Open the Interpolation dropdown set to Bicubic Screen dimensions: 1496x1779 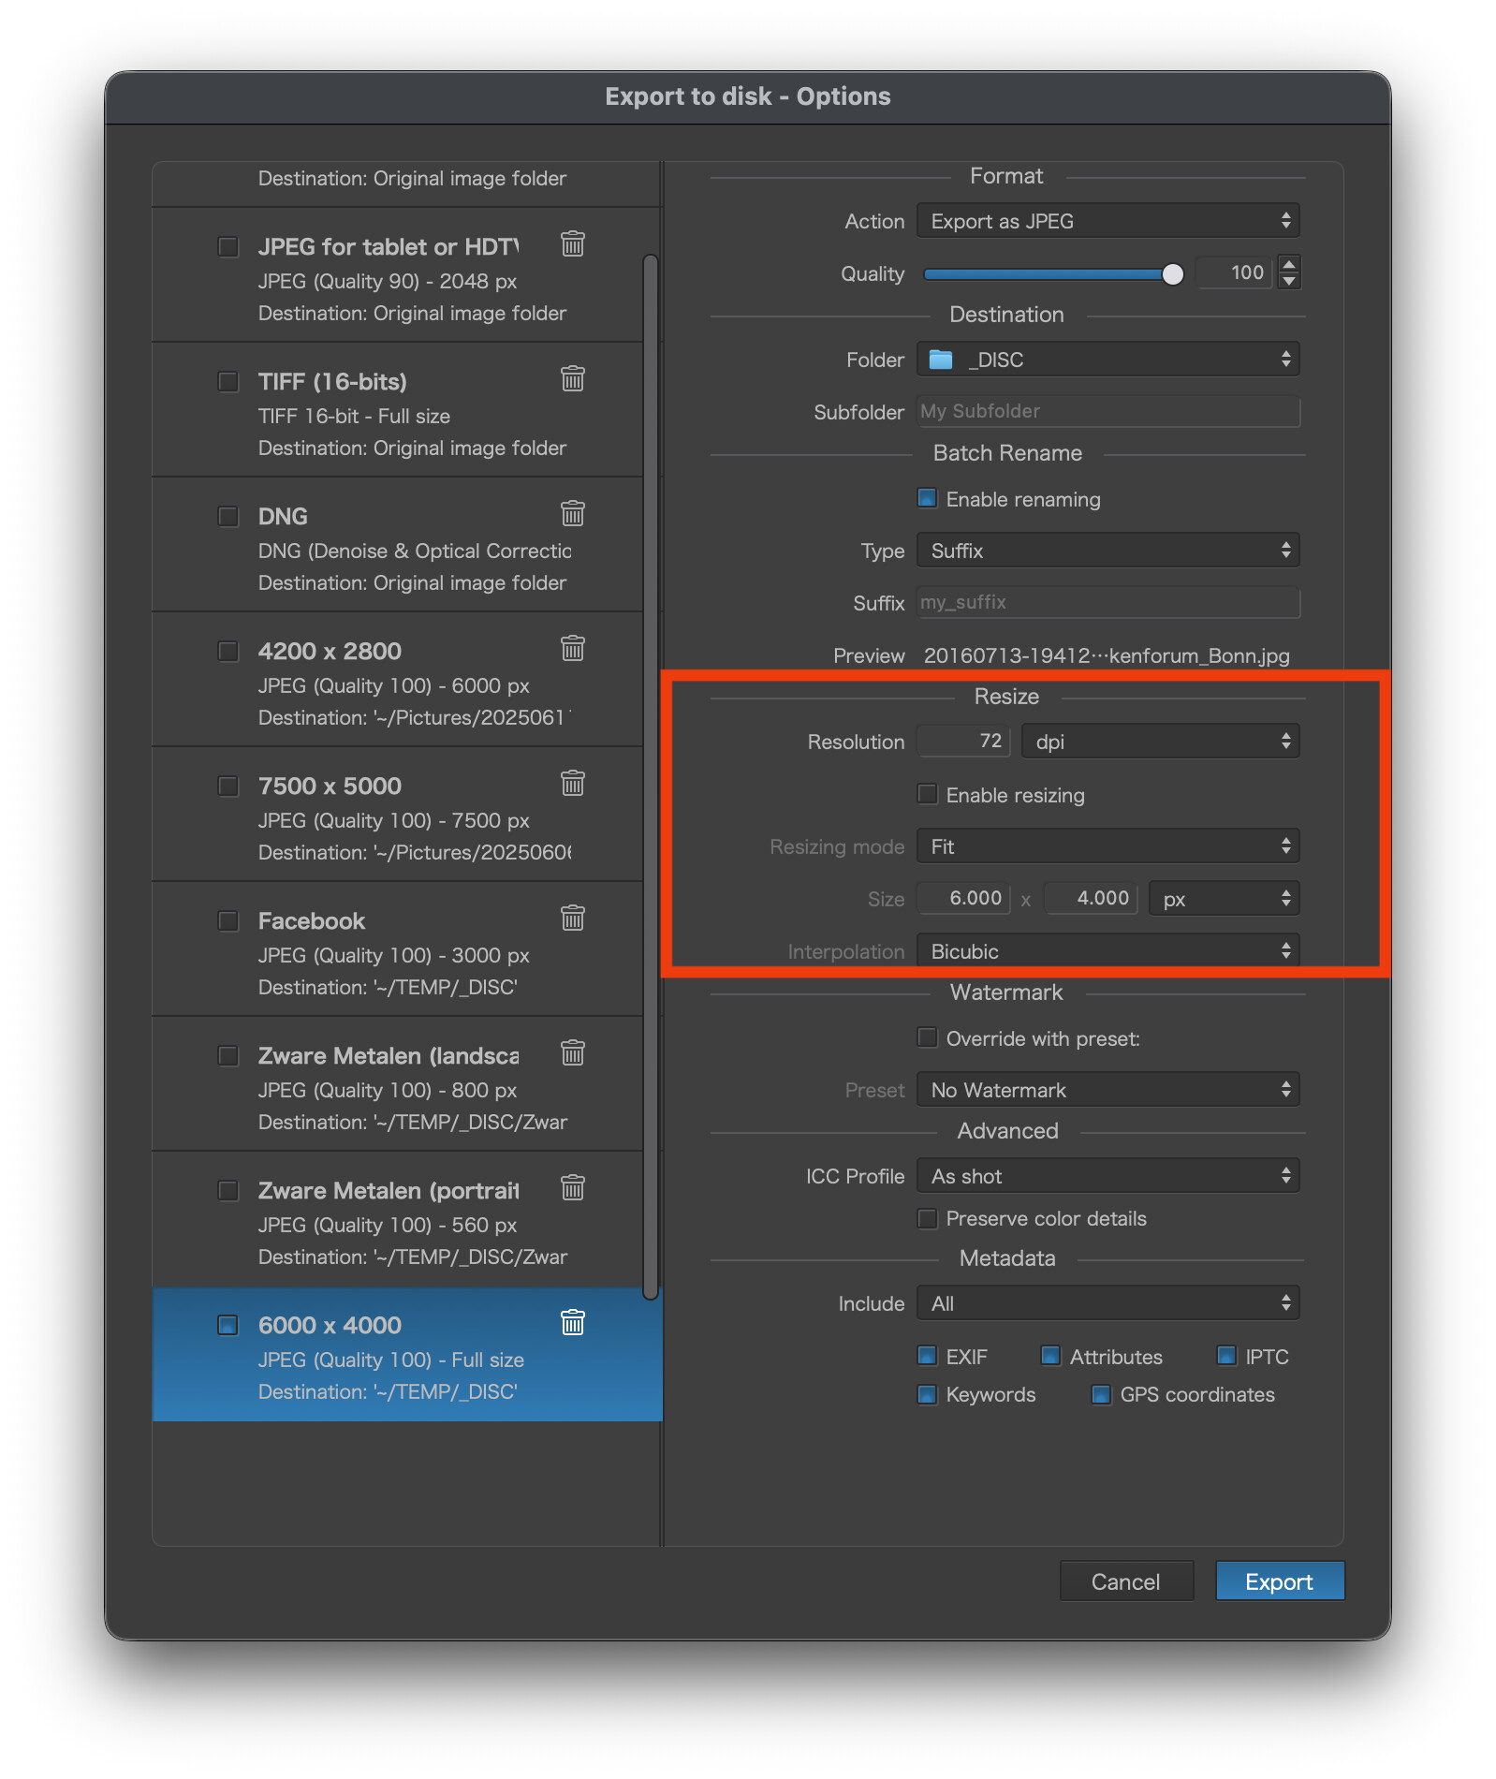point(1107,951)
